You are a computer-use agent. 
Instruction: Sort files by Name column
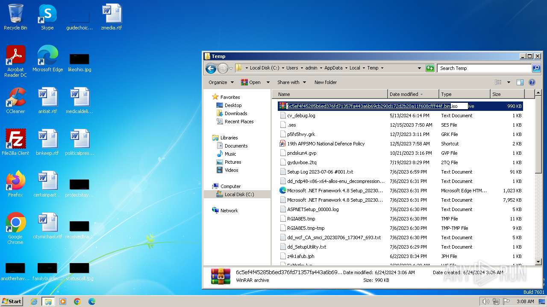[330, 94]
